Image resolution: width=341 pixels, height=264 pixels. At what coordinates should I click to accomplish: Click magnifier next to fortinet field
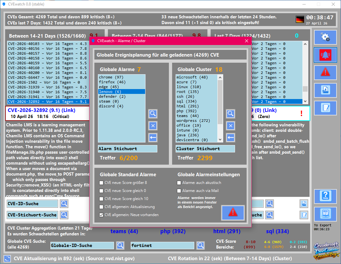point(200,245)
